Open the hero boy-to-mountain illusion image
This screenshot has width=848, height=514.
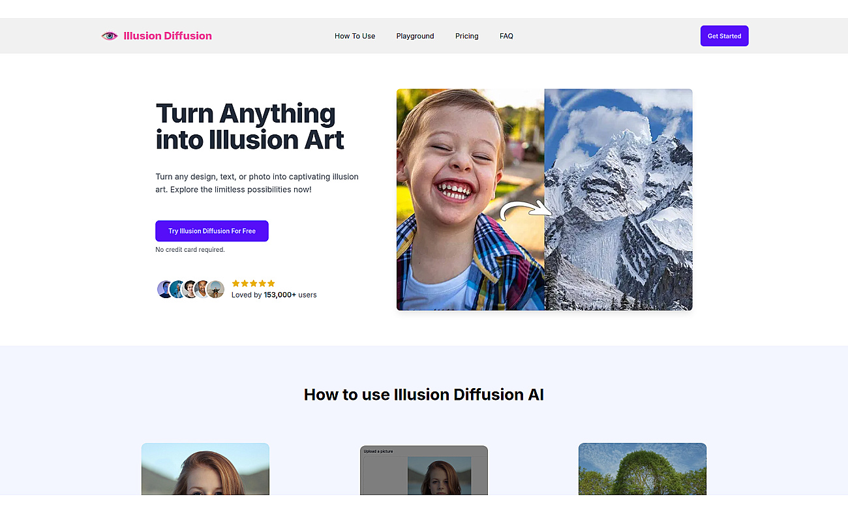[x=544, y=200]
